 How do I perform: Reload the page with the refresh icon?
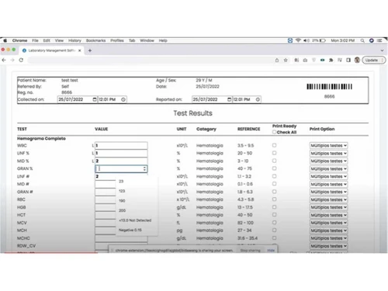(x=21, y=60)
